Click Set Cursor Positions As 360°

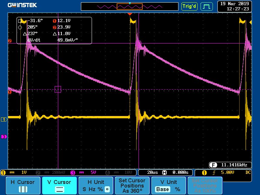132,185
